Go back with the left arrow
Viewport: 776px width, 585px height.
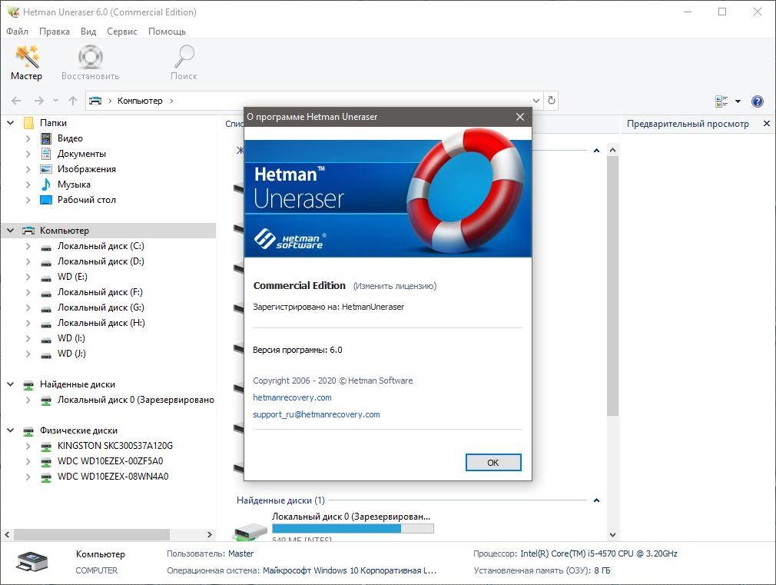pos(16,101)
